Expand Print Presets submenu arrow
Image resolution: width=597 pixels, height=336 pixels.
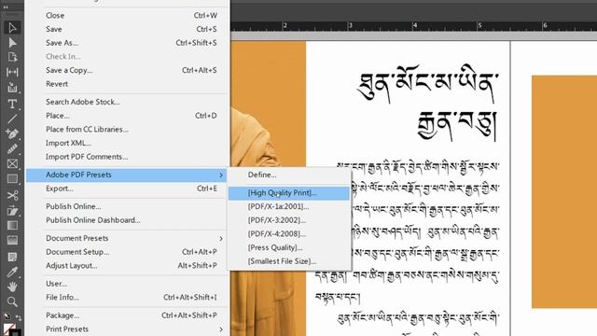pos(221,329)
